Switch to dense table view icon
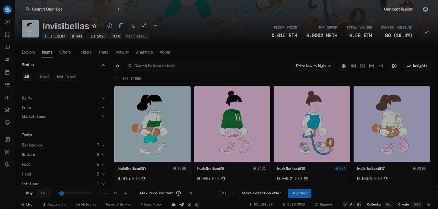Viewport: 438px width, 209px height. coord(381,66)
